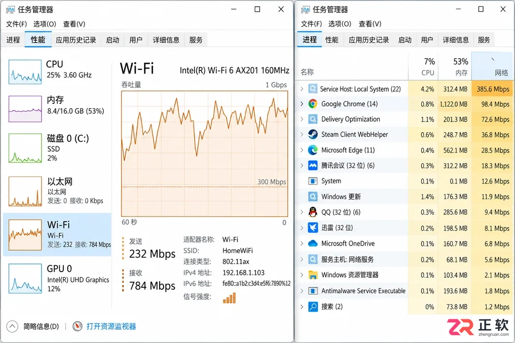
Task: Expand the Delivery Optimization row
Action: pyautogui.click(x=302, y=119)
